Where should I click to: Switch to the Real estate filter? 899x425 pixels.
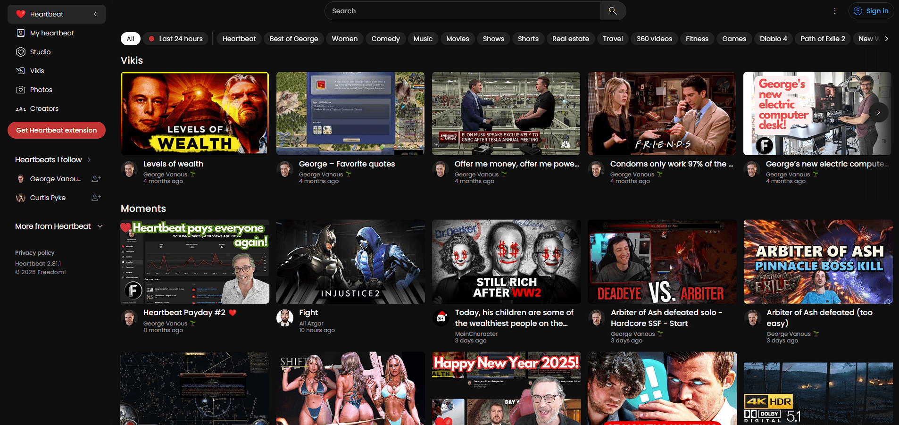(x=570, y=39)
